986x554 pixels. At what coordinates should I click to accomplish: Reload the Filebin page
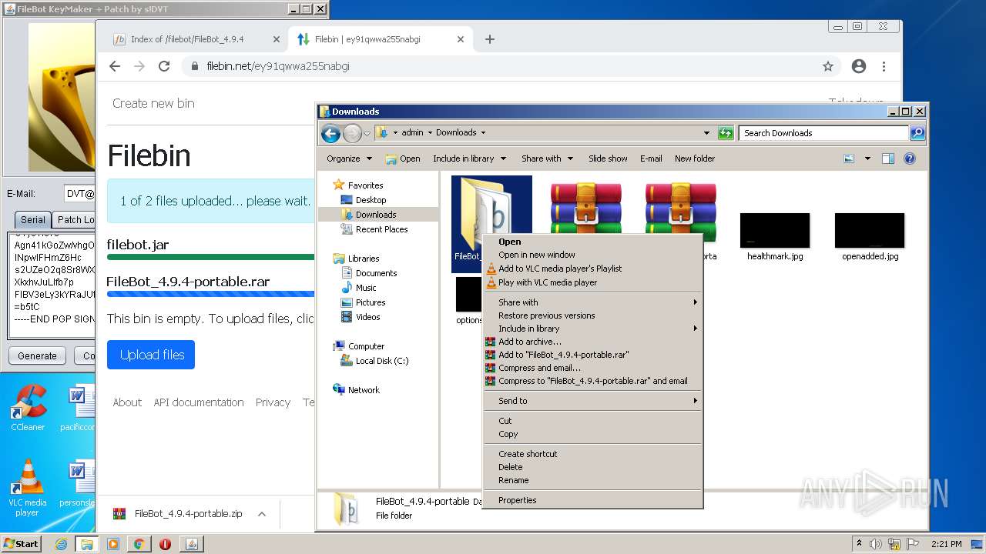pos(164,66)
